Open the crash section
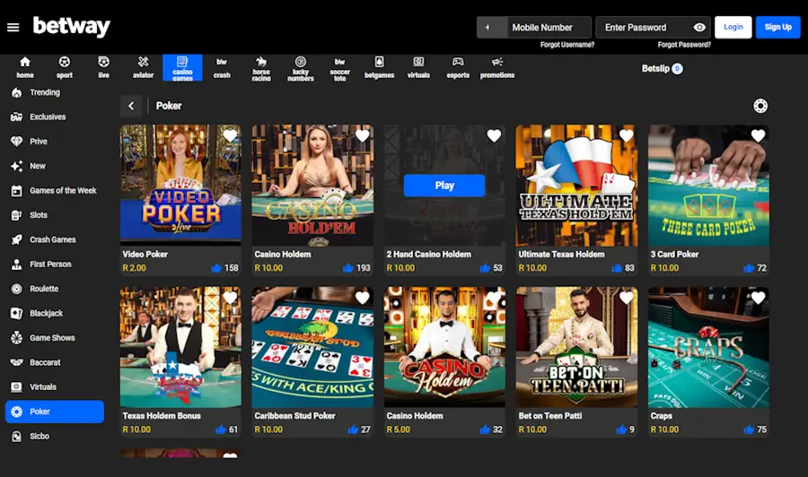Viewport: 808px width, 477px height. click(x=222, y=67)
